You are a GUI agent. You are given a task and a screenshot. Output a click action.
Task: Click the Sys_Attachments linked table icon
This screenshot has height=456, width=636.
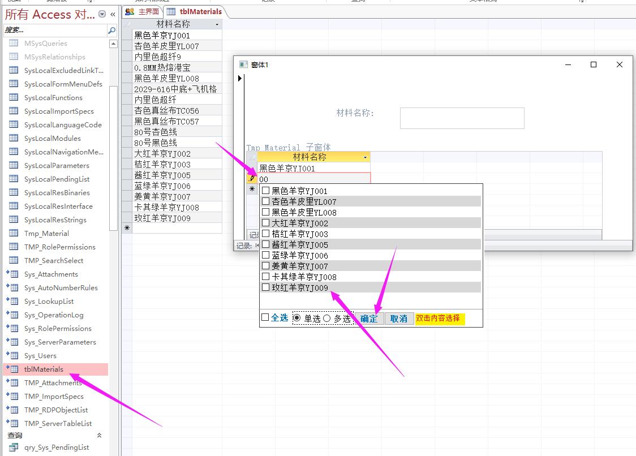(x=12, y=274)
